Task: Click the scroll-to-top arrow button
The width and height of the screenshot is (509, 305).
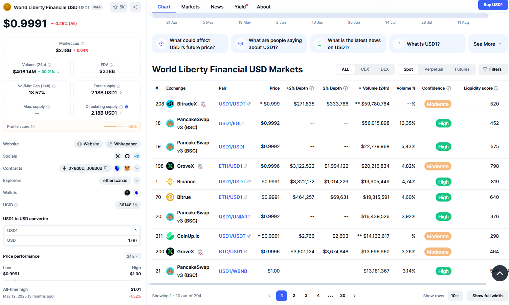Action: click(500, 273)
